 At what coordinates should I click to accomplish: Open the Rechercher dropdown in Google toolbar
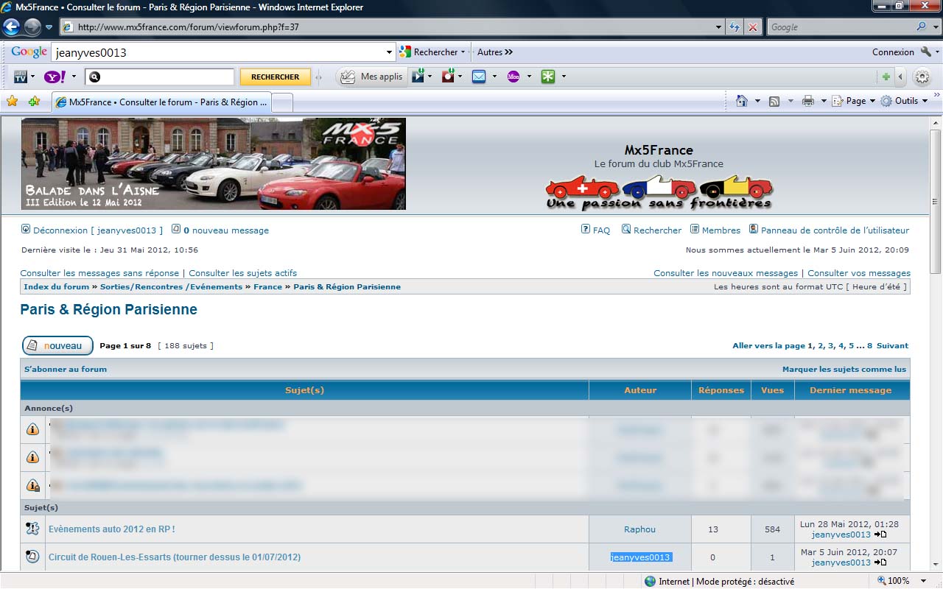click(463, 52)
